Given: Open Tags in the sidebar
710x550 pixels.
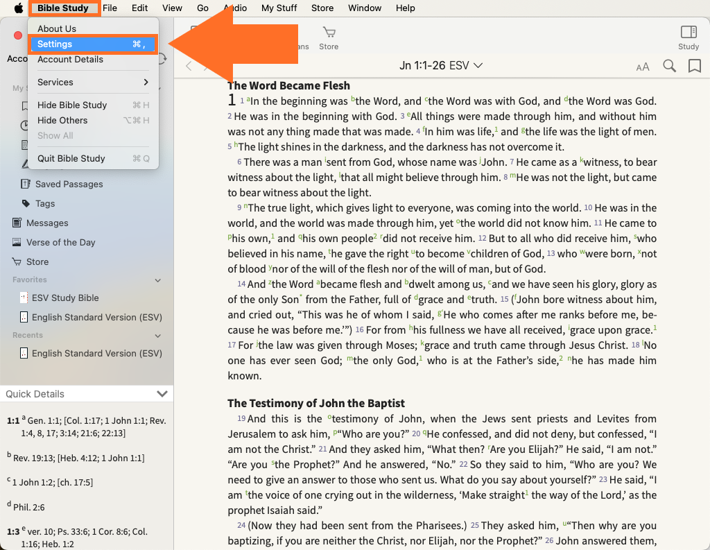Looking at the screenshot, I should (45, 203).
